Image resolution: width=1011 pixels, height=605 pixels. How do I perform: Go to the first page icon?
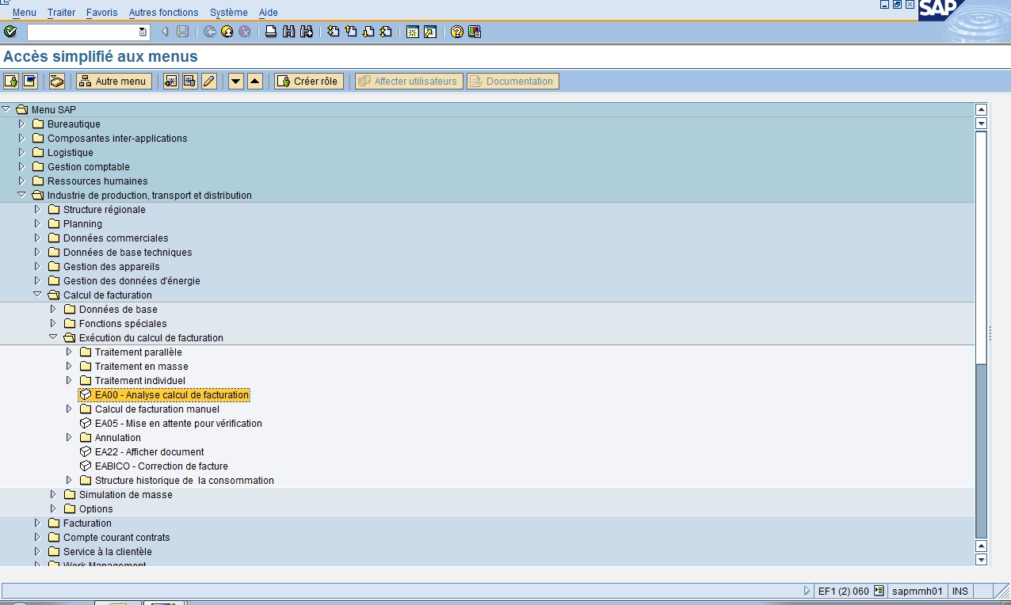pos(334,32)
